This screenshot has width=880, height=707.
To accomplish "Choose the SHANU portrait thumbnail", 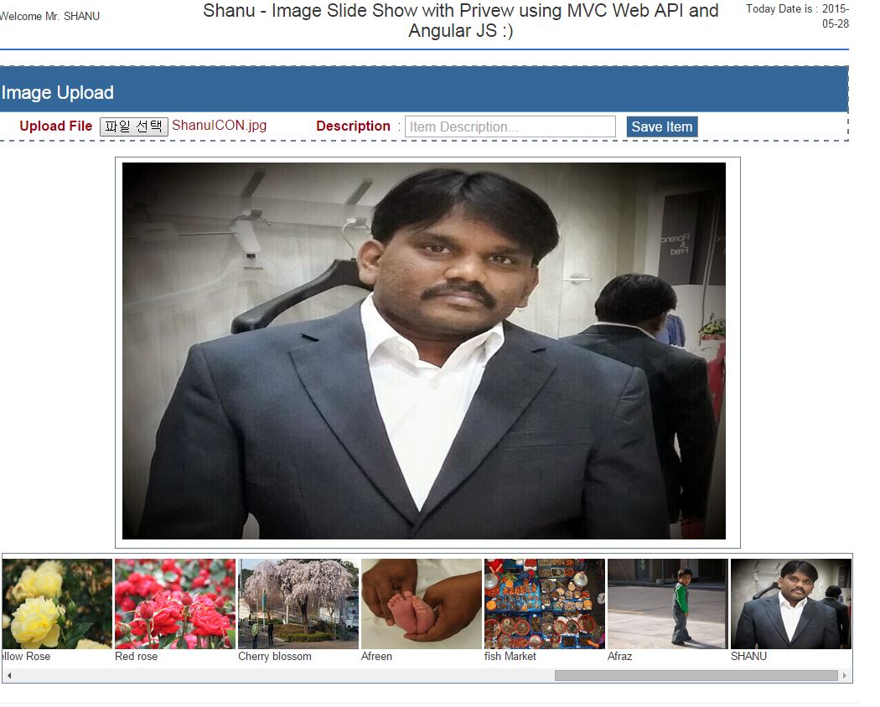I will [x=791, y=604].
